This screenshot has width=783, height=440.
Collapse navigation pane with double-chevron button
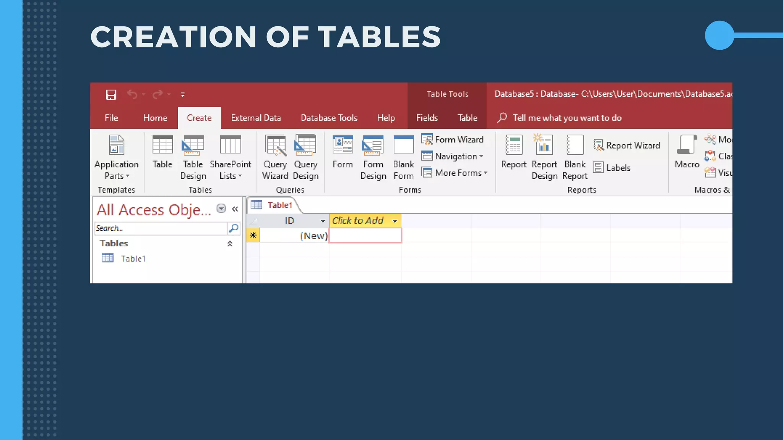(x=235, y=209)
